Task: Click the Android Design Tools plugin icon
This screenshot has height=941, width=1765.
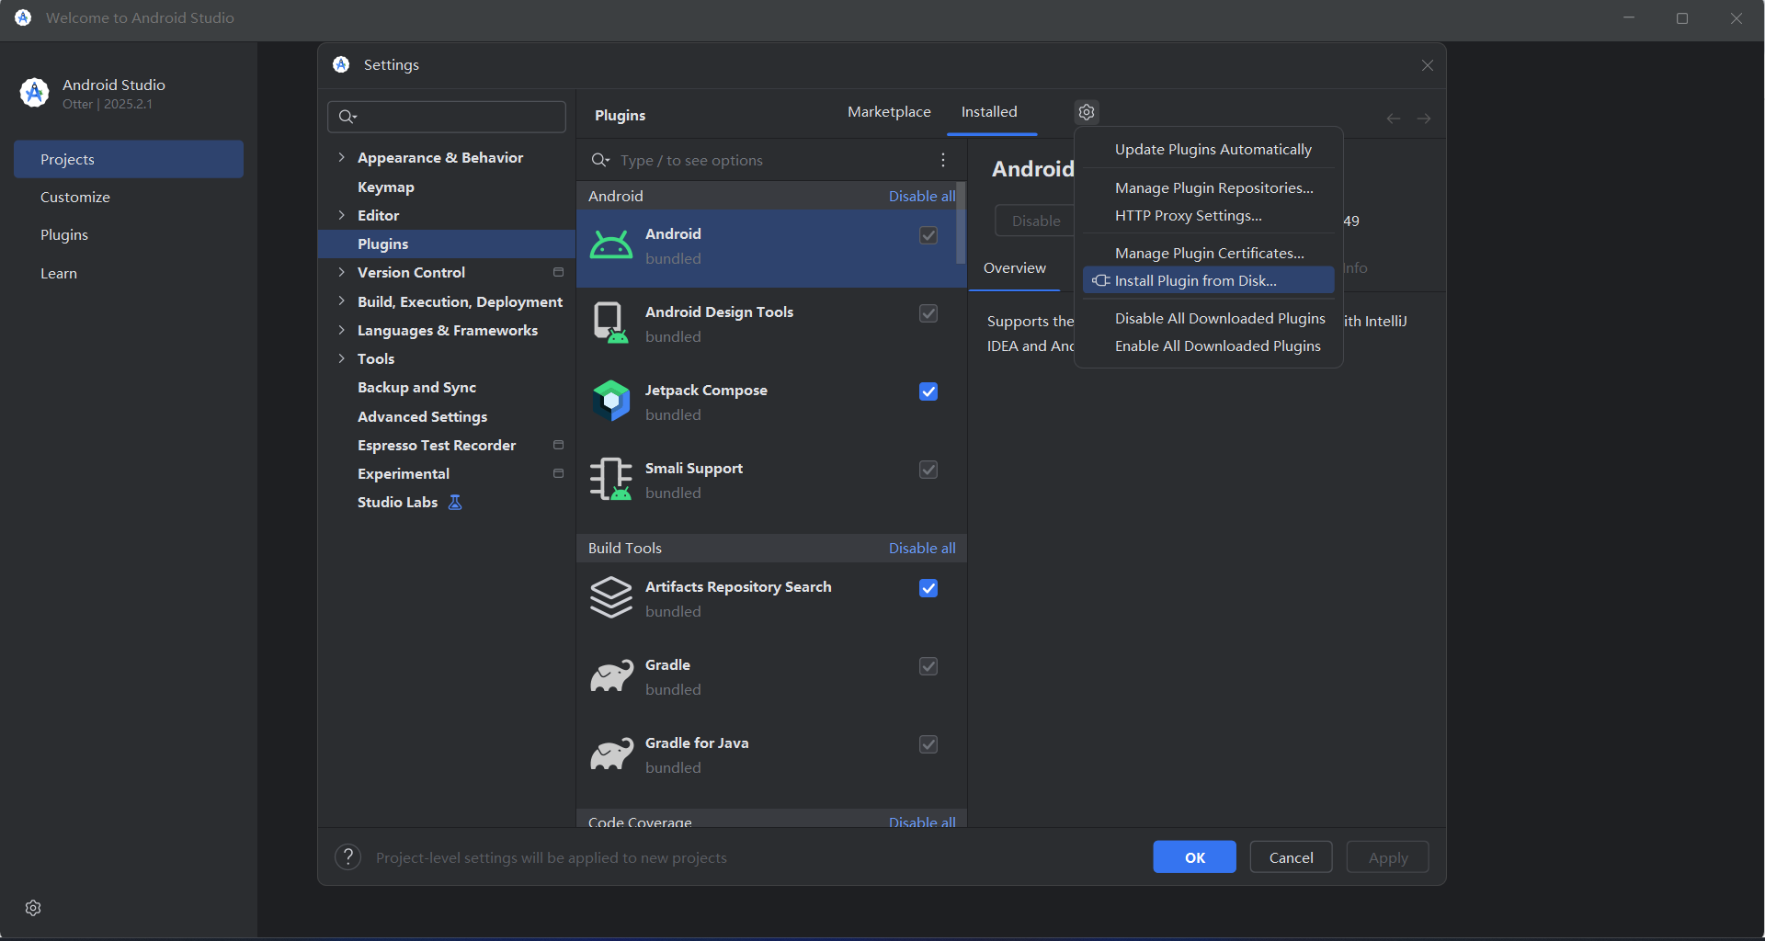Action: point(611,323)
